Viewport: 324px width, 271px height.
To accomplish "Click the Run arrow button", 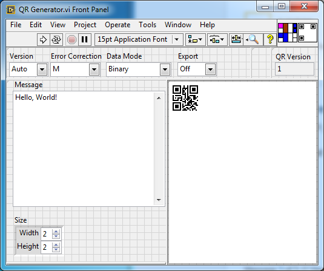I will point(43,39).
